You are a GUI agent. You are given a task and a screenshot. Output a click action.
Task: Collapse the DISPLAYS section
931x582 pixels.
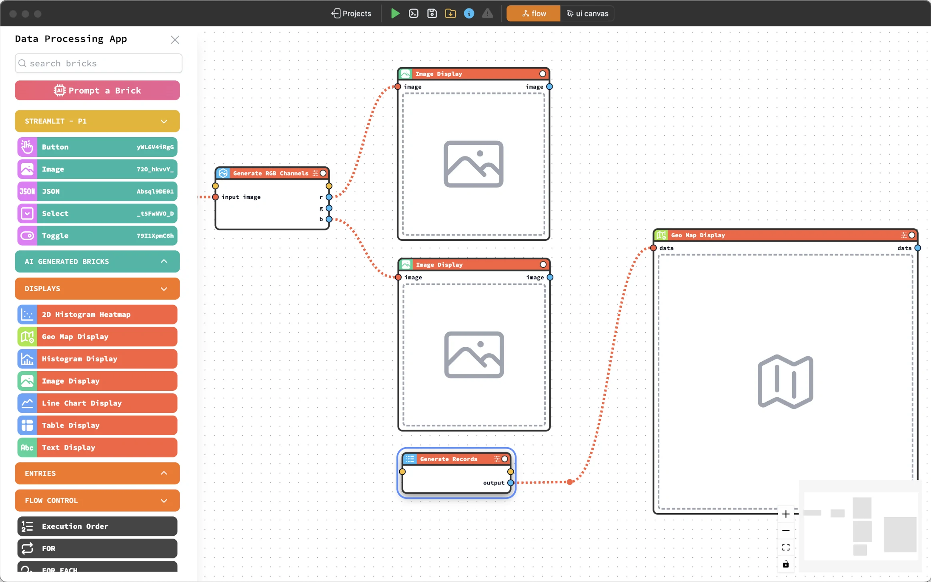click(164, 288)
